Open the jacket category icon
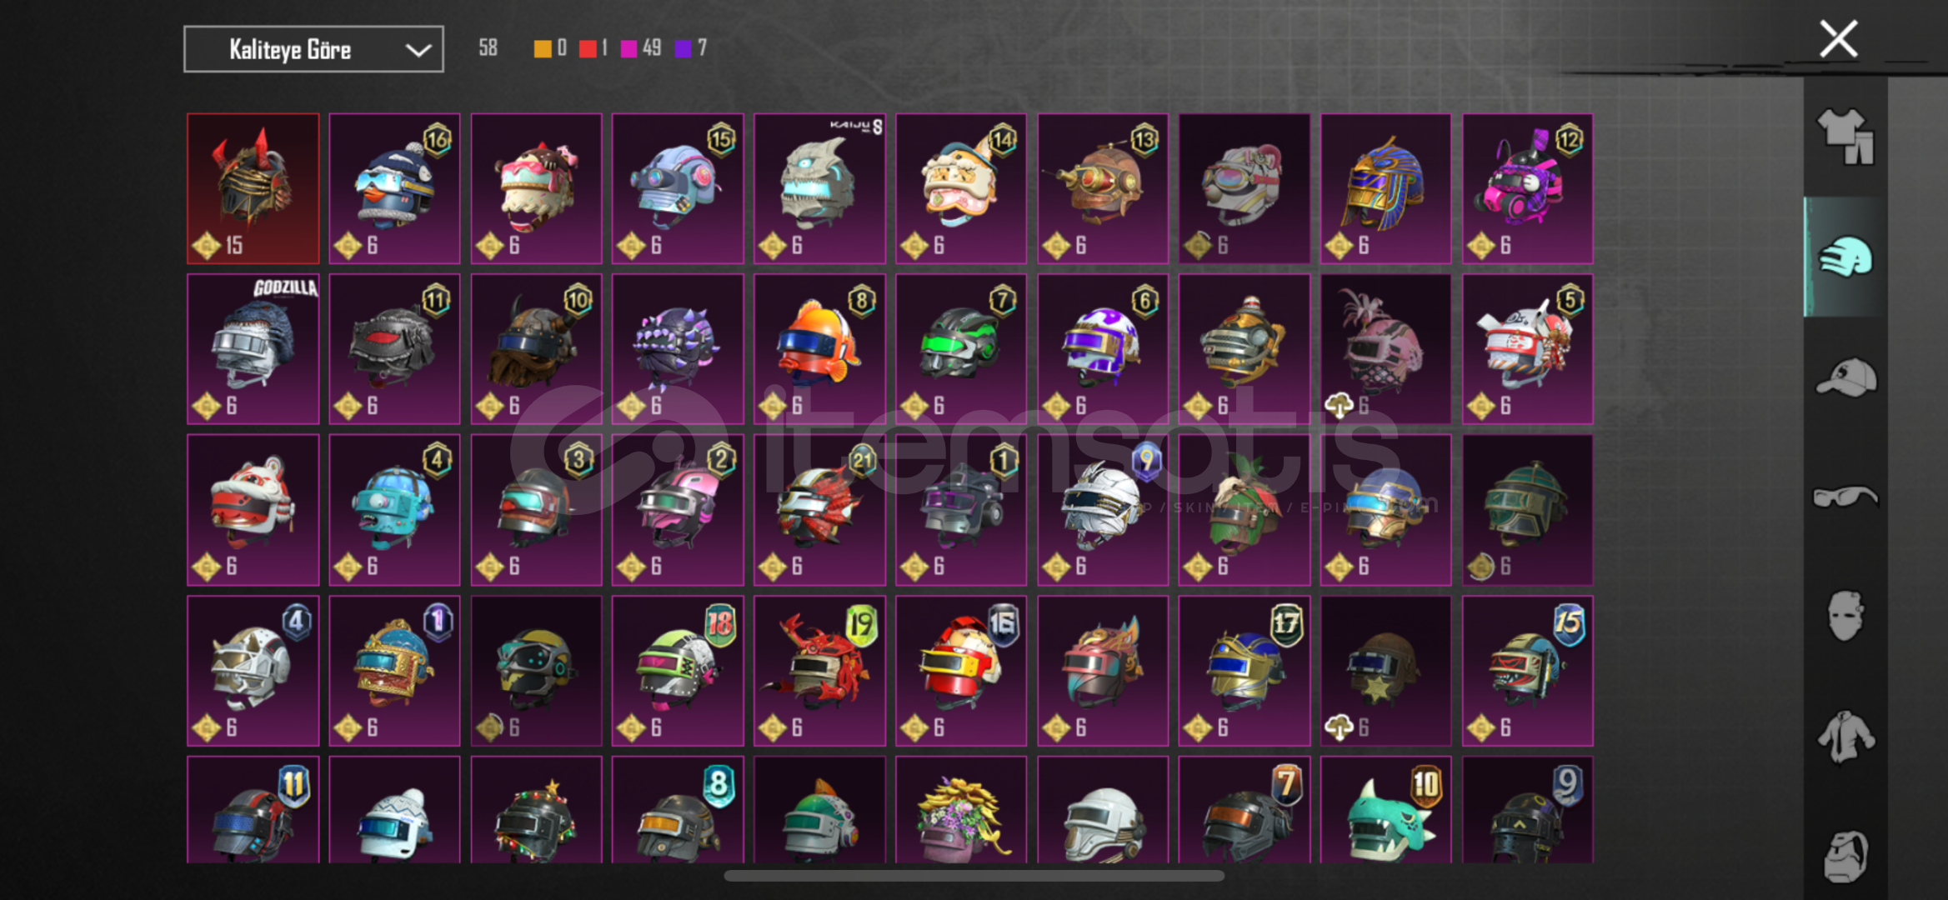Screen dimensions: 1948x900 point(1845,737)
